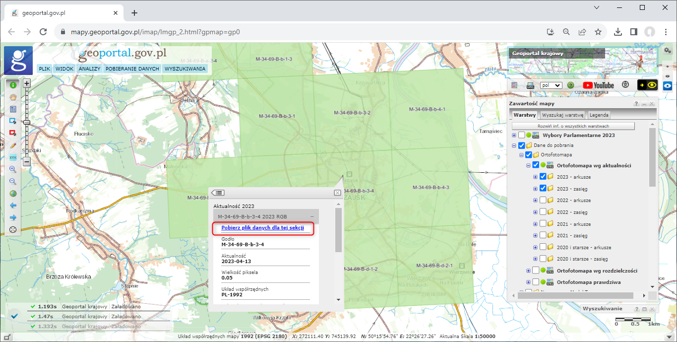Expand the 2021 - zasięg tree node
The height and width of the screenshot is (342, 677).
coord(535,236)
